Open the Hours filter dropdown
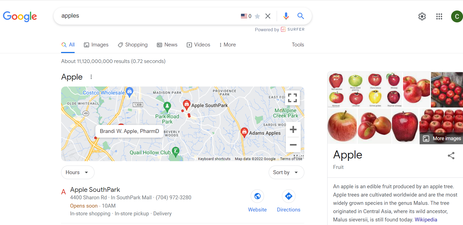Image resolution: width=463 pixels, height=225 pixels. (78, 172)
